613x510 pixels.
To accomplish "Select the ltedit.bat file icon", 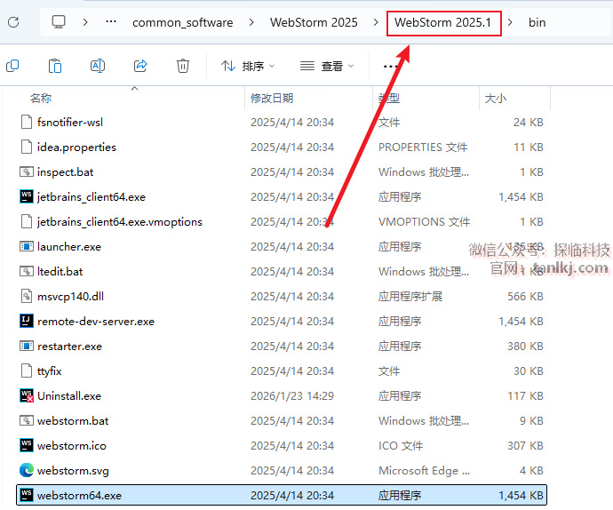I will (x=27, y=271).
